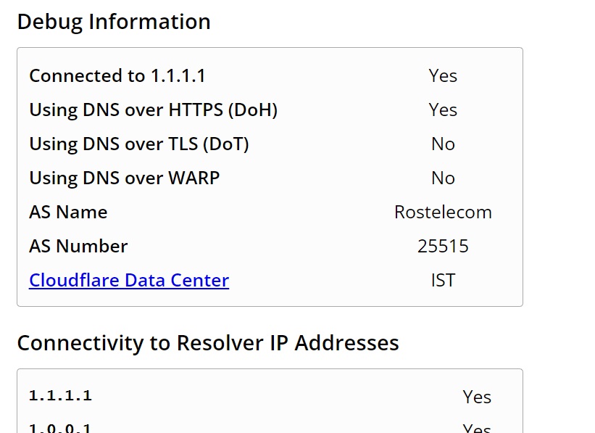This screenshot has width=595, height=433.
Task: Click the Using DNS over WARP label
Action: (x=125, y=178)
